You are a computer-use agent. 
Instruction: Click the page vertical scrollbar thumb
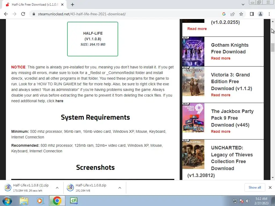click(273, 47)
